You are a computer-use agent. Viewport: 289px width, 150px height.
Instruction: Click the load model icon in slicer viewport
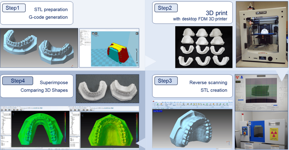click(x=93, y=34)
